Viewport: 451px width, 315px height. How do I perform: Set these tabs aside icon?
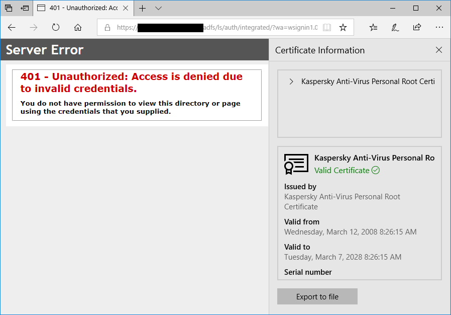tap(25, 8)
